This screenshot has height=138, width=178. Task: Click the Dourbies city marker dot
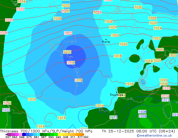tap(117, 92)
